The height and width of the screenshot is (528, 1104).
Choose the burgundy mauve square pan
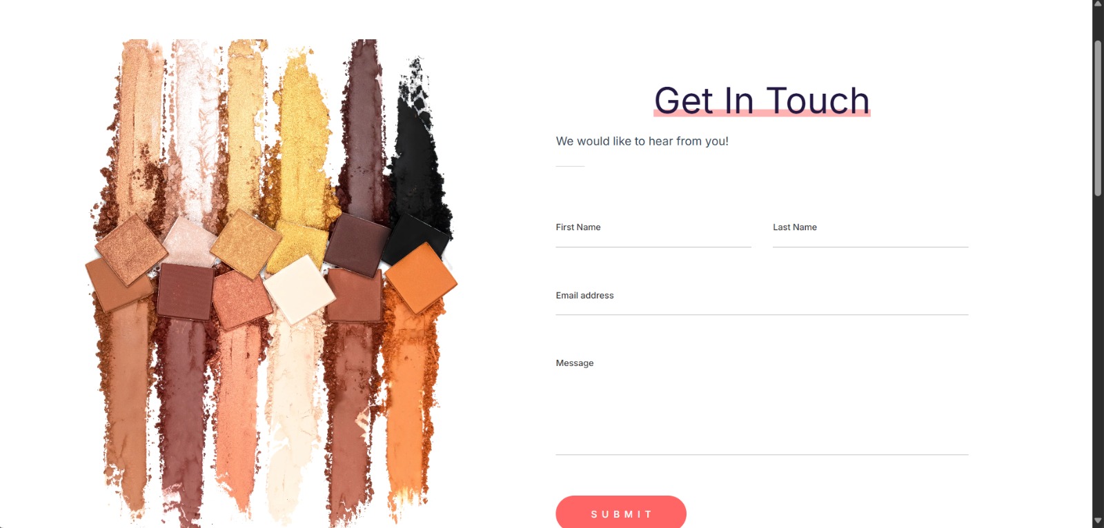[x=185, y=292]
